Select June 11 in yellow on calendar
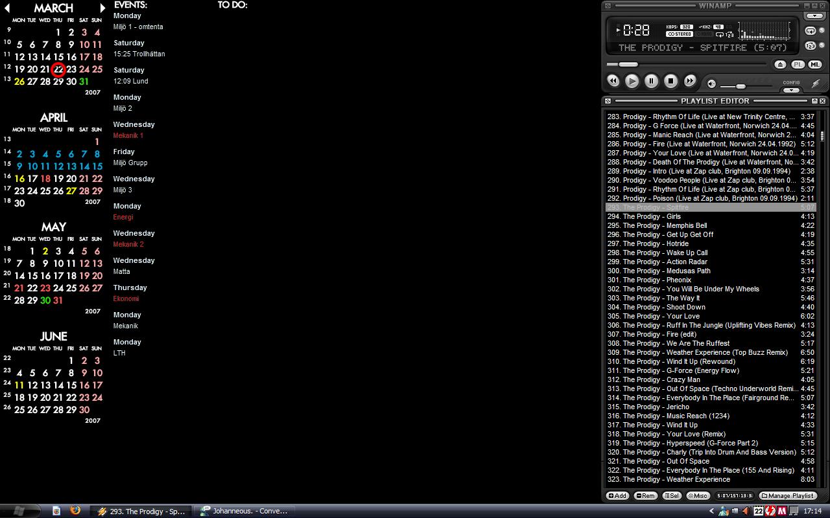The image size is (830, 518). pyautogui.click(x=19, y=385)
